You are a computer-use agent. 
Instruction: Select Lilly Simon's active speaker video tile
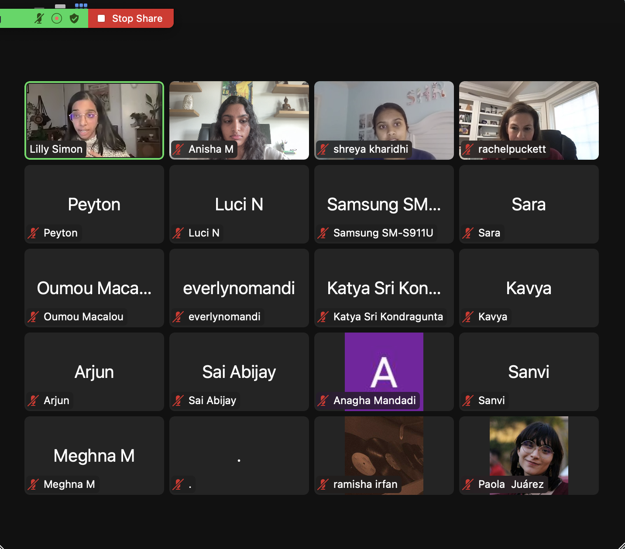point(94,120)
